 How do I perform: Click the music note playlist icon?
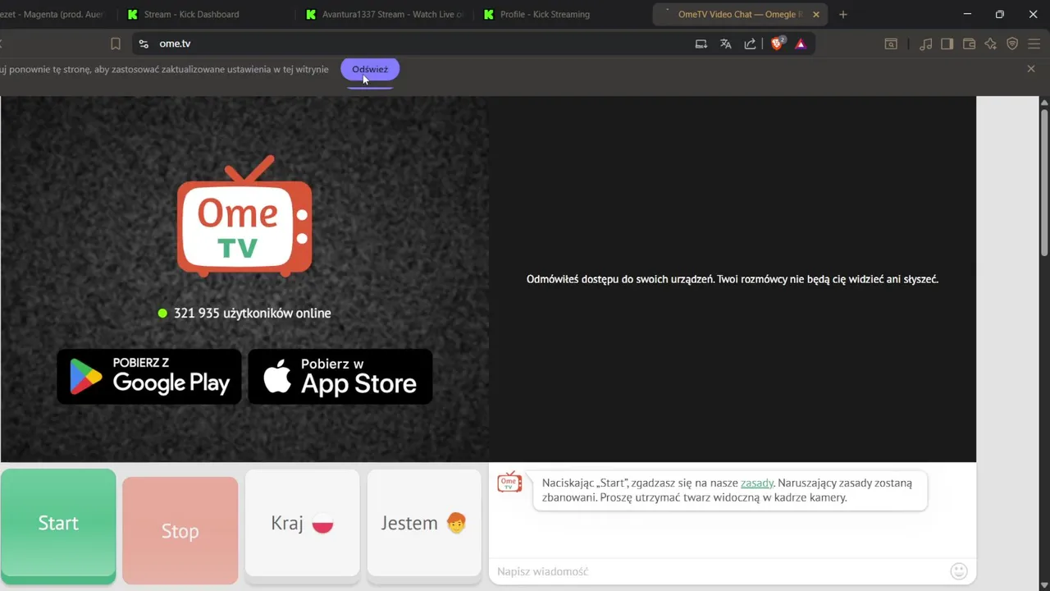[926, 44]
